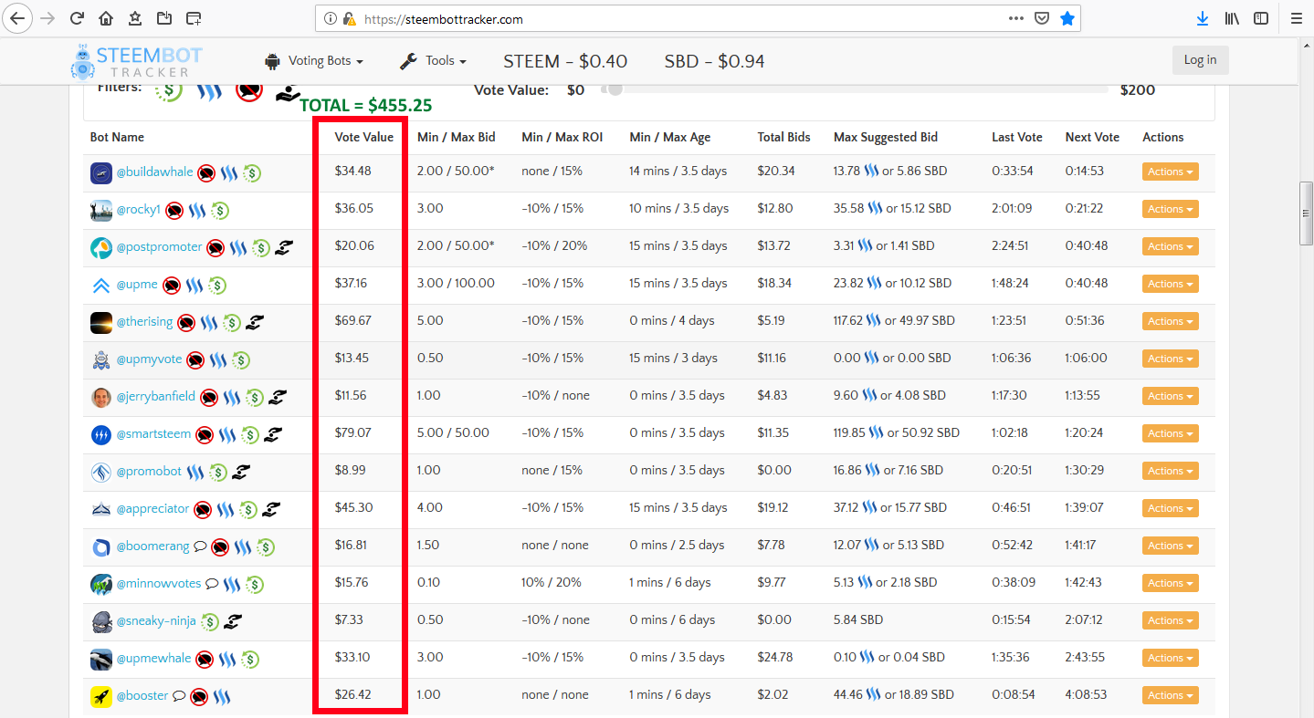Open the Voting Bots dropdown menu

(x=313, y=61)
